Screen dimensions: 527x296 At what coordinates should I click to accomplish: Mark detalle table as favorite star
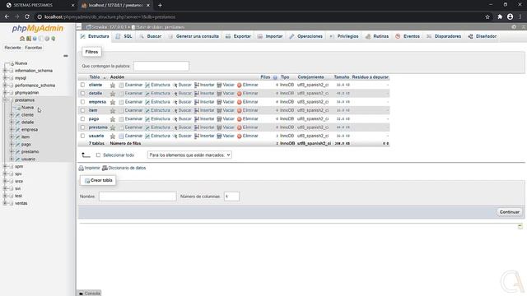113,94
